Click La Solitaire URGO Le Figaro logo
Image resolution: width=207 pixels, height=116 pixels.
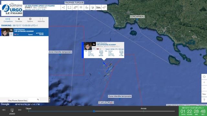click(12, 8)
